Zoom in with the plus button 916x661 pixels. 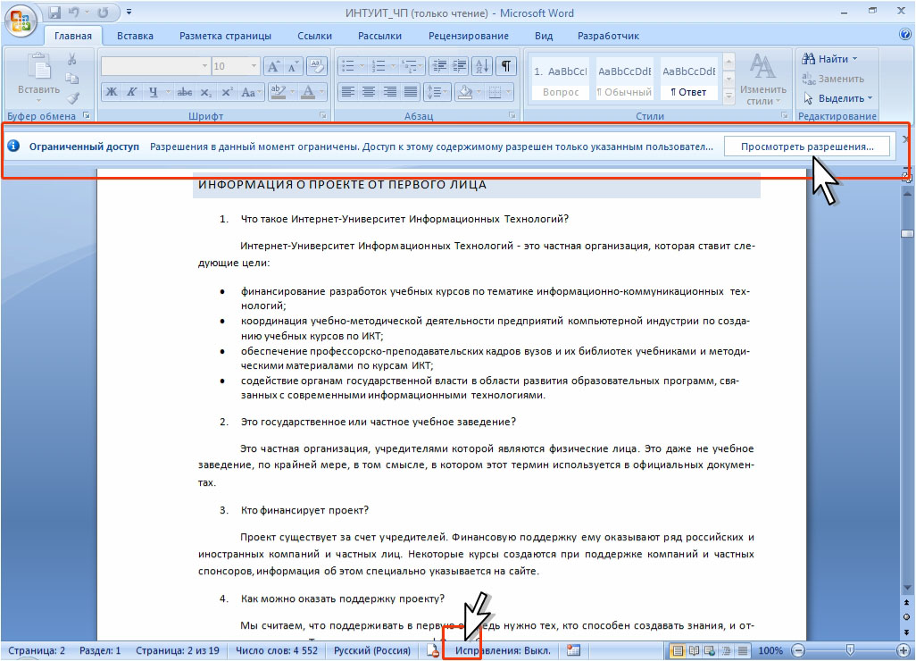(904, 650)
